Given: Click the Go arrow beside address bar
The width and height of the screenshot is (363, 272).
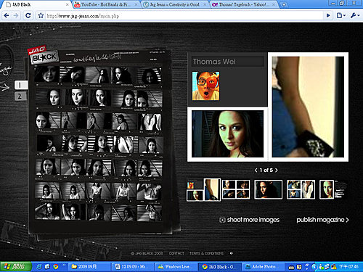Looking at the screenshot, I should 328,15.
